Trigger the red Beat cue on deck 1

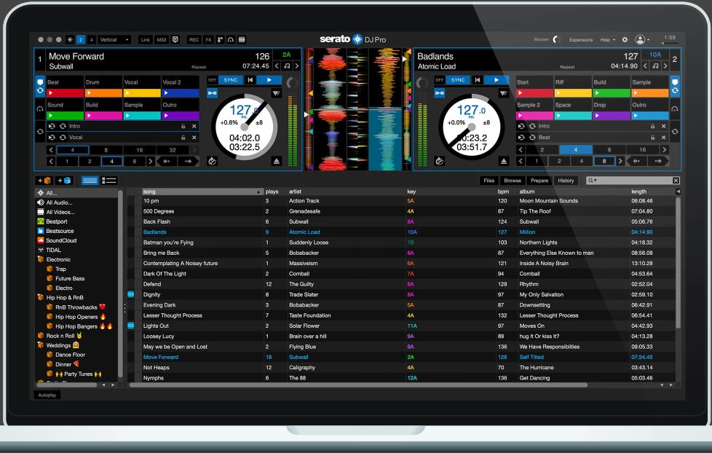pyautogui.click(x=65, y=92)
